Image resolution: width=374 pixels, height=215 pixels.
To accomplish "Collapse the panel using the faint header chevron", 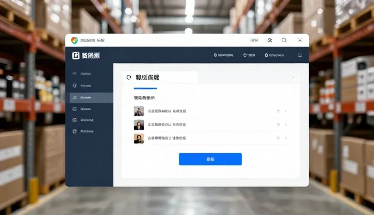I will pyautogui.click(x=293, y=78).
